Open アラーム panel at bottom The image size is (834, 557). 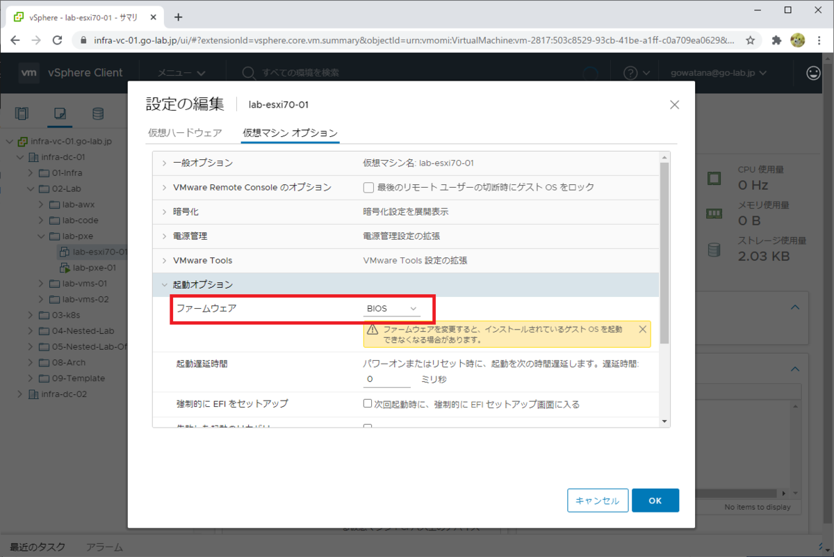[x=104, y=547]
